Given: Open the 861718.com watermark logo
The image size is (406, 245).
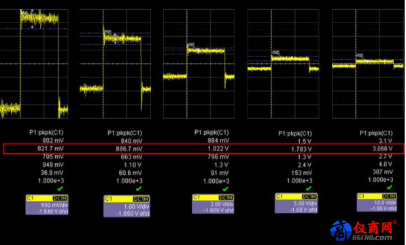Looking at the screenshot, I should (364, 231).
